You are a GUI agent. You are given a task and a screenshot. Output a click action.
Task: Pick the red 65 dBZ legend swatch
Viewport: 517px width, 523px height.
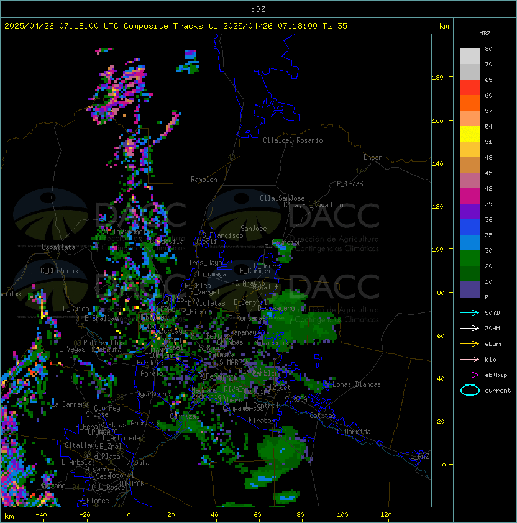(470, 88)
